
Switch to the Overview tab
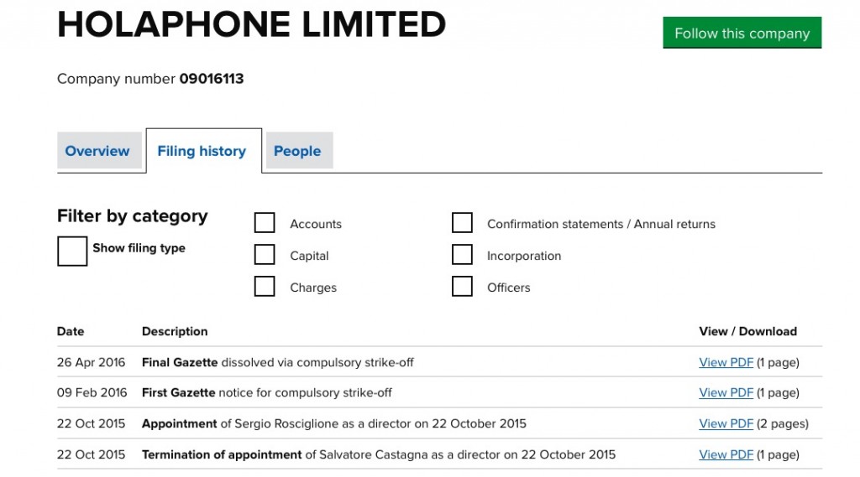click(97, 151)
